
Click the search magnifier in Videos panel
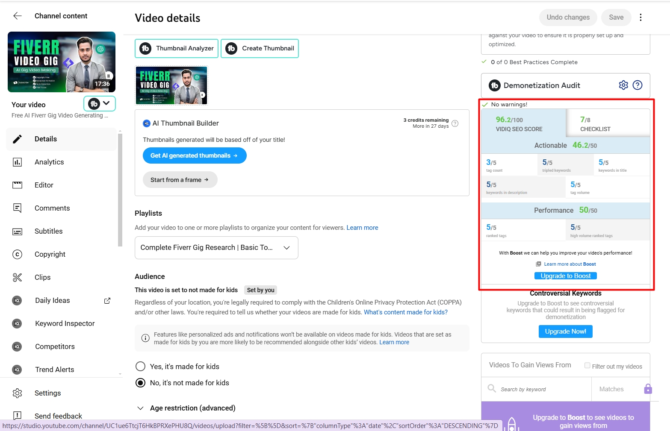pos(492,388)
